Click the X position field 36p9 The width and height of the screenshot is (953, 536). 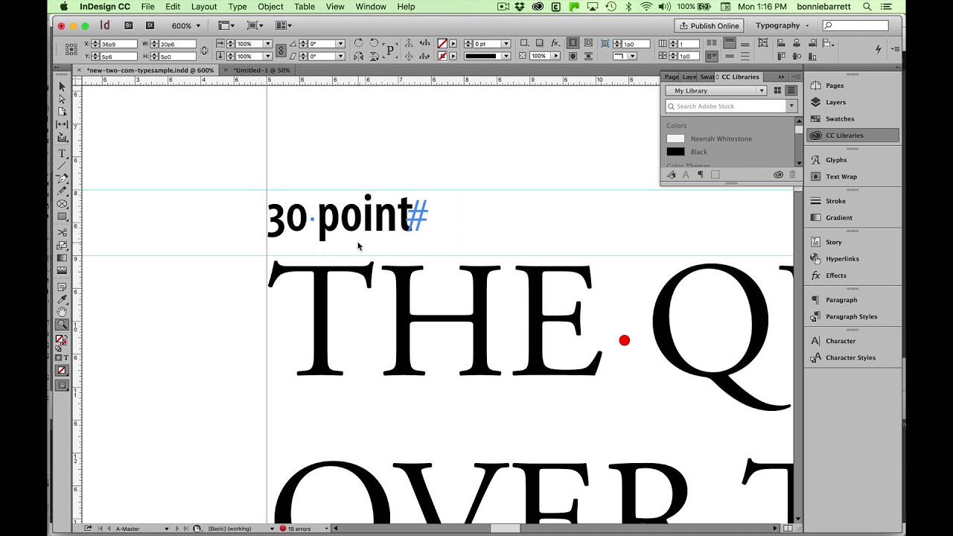(x=119, y=44)
